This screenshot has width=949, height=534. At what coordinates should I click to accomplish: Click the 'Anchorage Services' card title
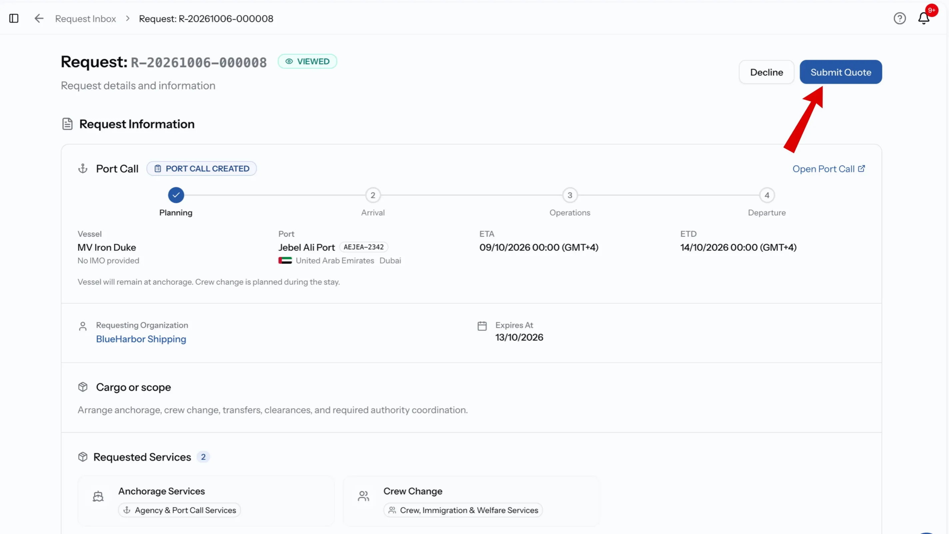click(x=161, y=491)
